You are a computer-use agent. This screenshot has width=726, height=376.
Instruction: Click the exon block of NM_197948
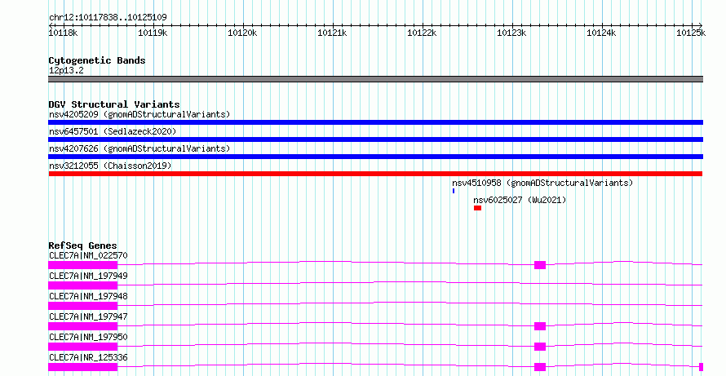coord(83,306)
